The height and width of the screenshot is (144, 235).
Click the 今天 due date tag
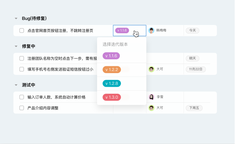point(192,30)
